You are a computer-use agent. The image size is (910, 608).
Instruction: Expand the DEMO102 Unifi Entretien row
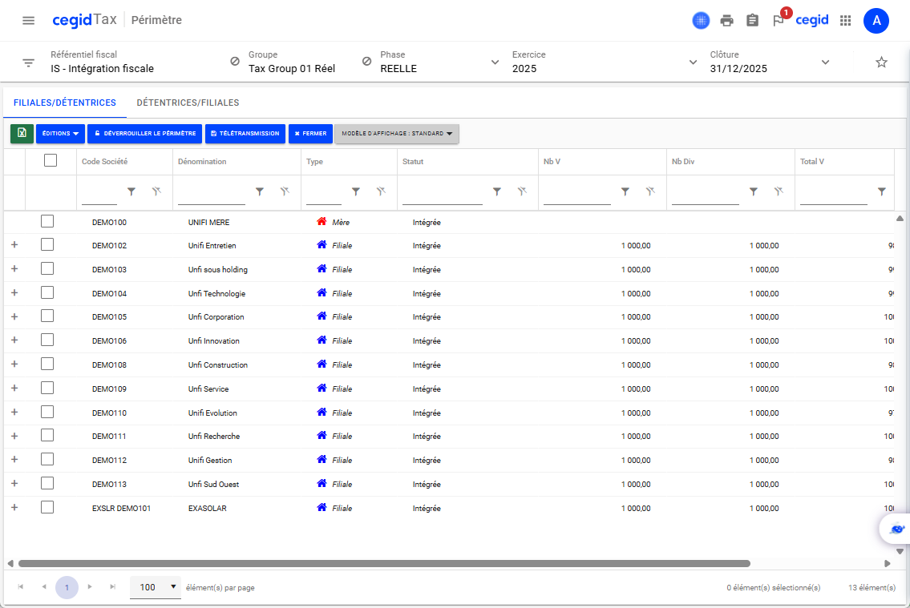tap(14, 245)
